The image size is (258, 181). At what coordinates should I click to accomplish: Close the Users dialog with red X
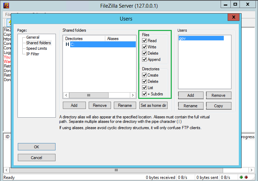tap(234, 17)
